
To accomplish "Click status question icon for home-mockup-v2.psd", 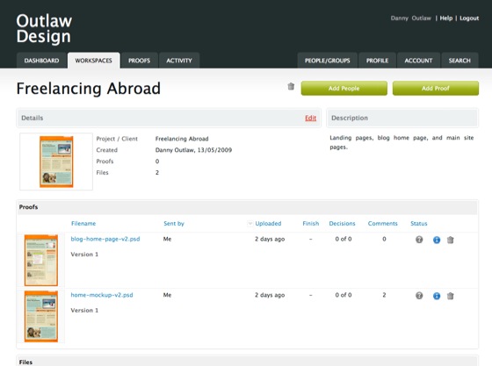I will (x=419, y=296).
